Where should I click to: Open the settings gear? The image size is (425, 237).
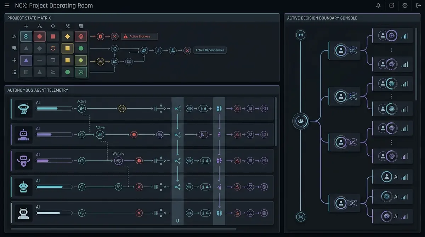click(405, 6)
